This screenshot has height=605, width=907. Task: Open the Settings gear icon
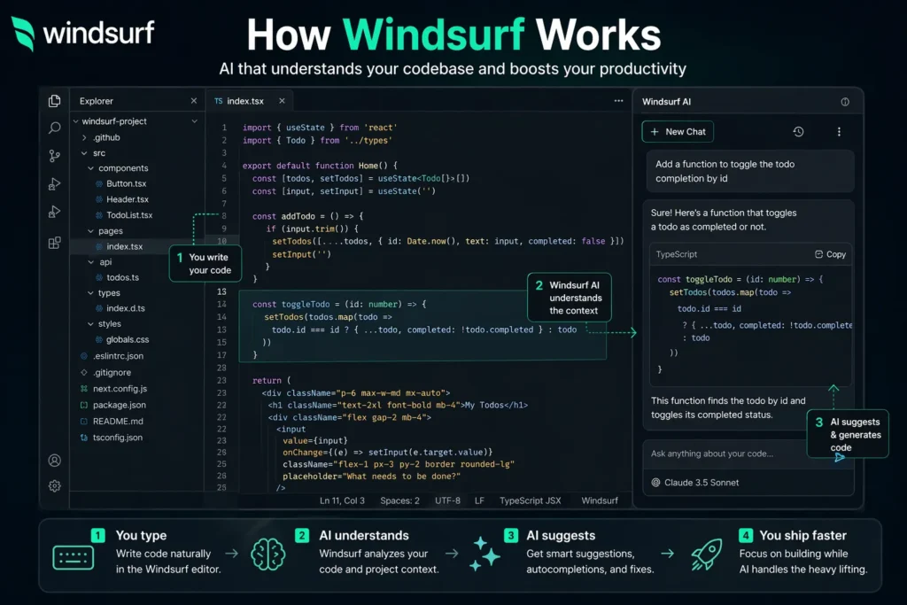[54, 485]
